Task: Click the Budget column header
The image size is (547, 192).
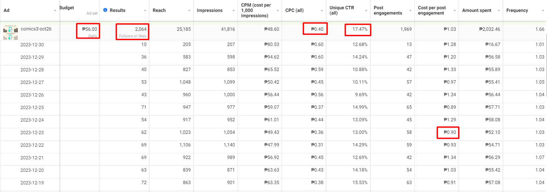Action: click(x=67, y=8)
